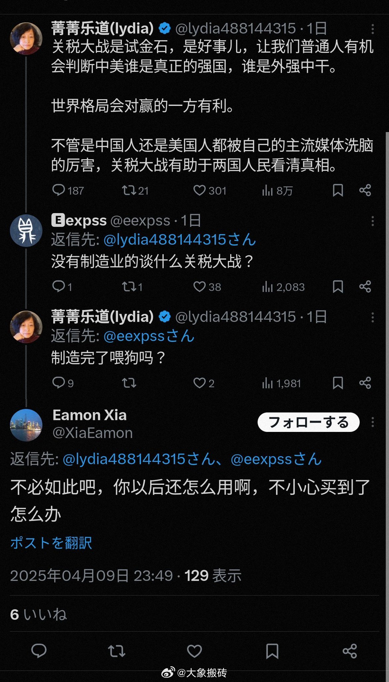The width and height of the screenshot is (389, 682).
Task: Bookmark the '制造完了喂狗吗' reply
Action: click(x=338, y=383)
